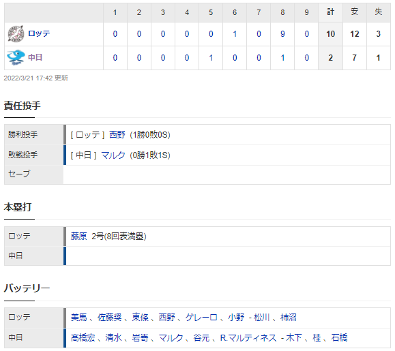The width and height of the screenshot is (395, 351).
Task: Click Lotte catcher 柿沼 in battery list
Action: point(289,318)
